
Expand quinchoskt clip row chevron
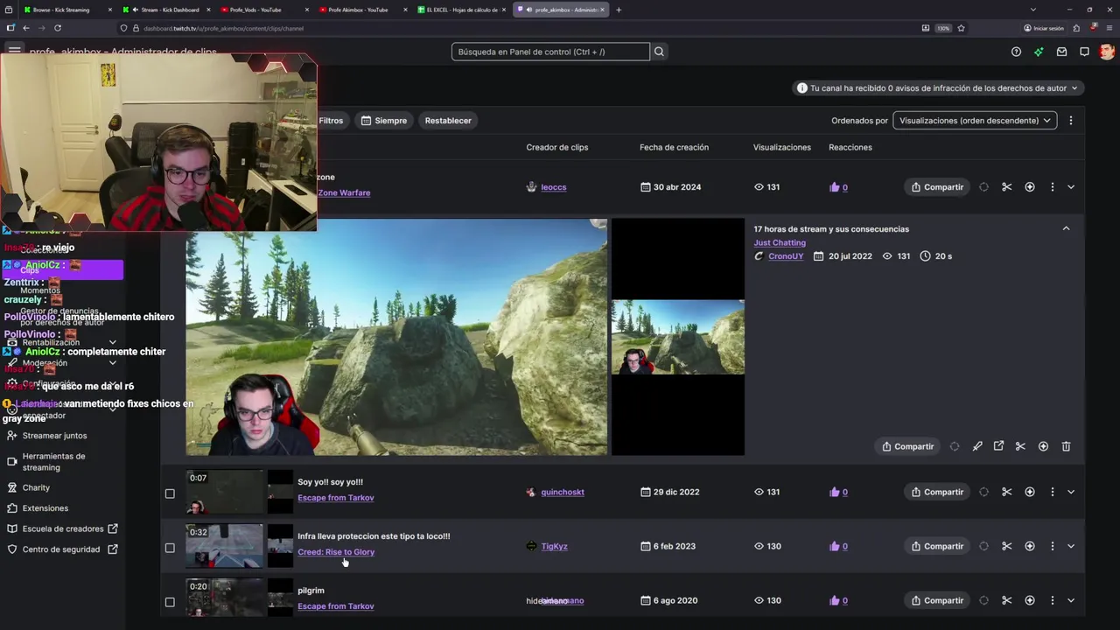click(1071, 492)
